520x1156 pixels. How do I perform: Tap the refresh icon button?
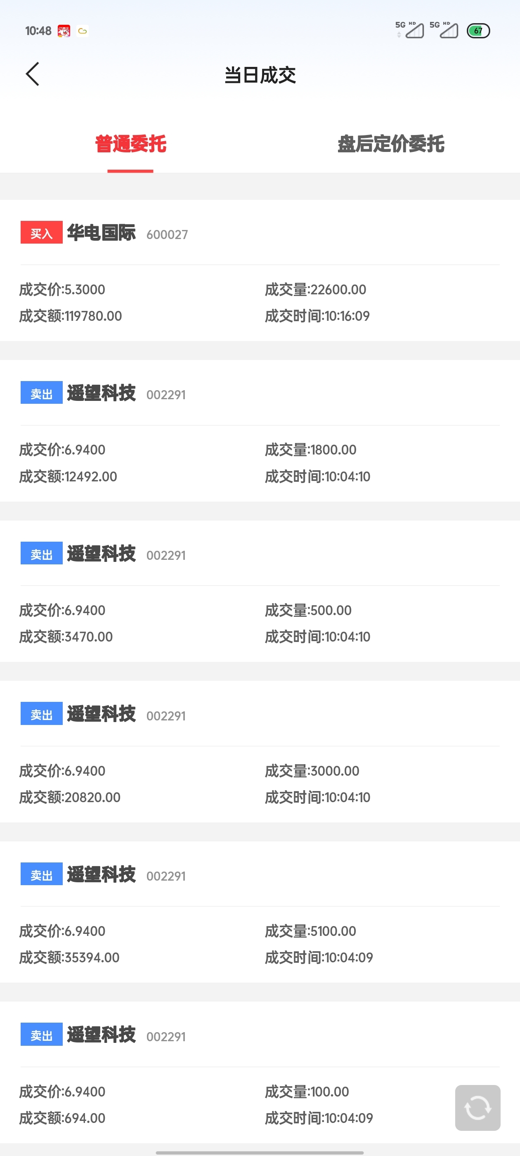[477, 1108]
